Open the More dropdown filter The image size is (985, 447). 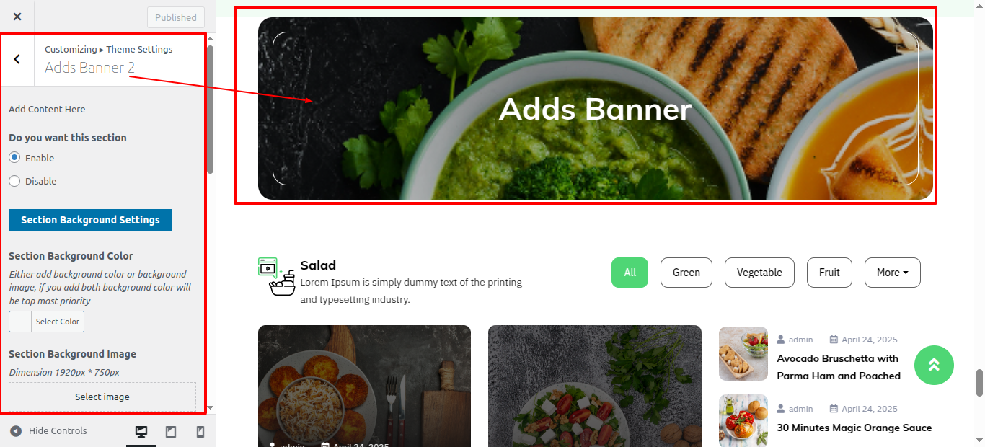click(893, 273)
